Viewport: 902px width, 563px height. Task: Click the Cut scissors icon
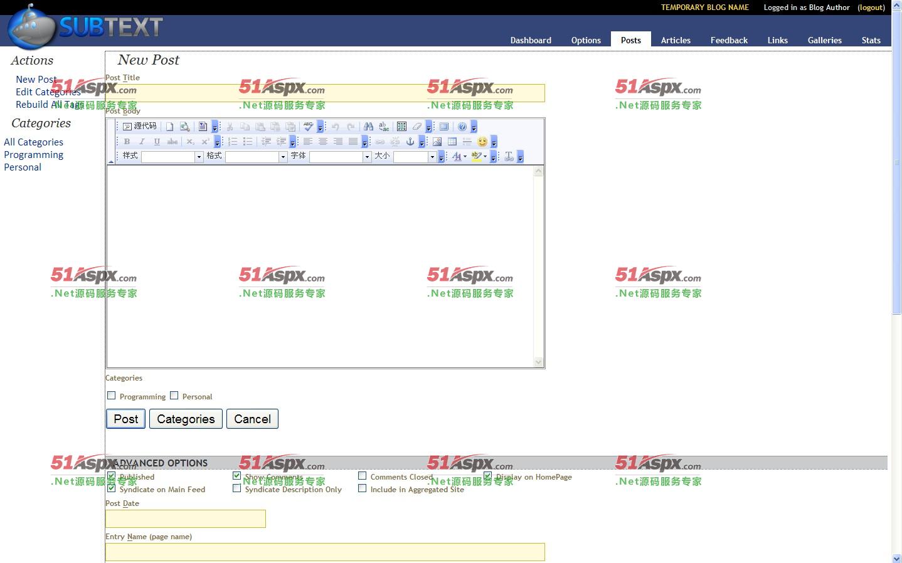(230, 127)
